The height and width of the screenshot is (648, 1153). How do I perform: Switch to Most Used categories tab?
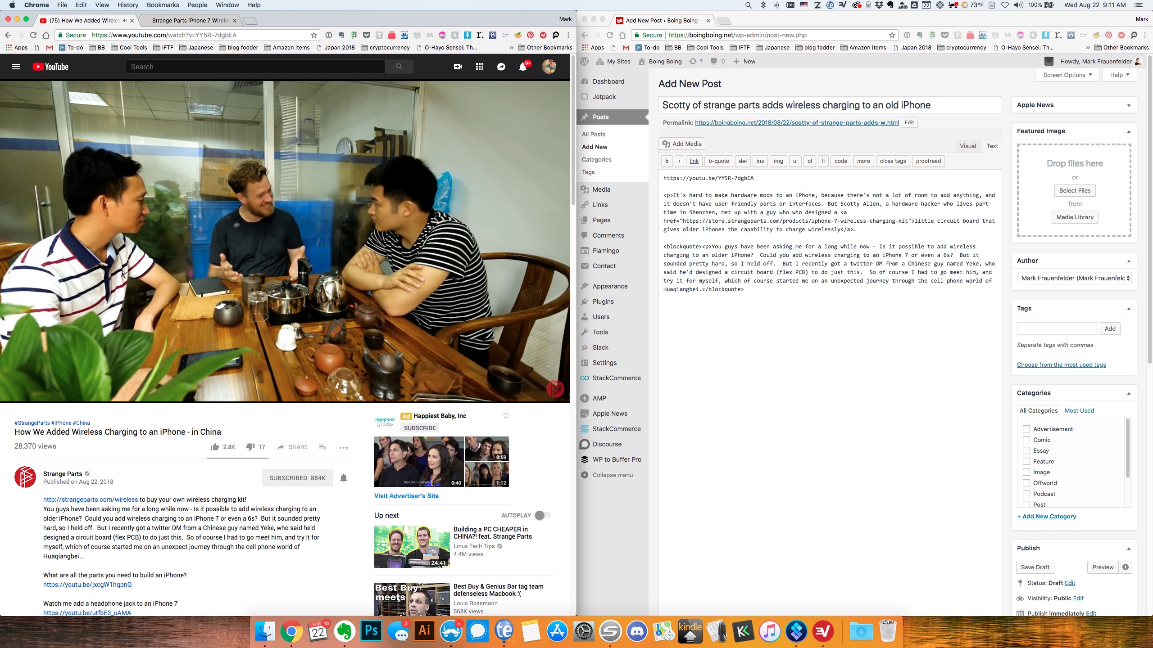[1079, 410]
